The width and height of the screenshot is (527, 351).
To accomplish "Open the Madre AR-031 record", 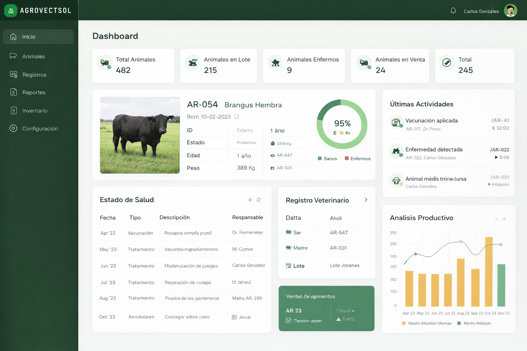I will tap(338, 248).
